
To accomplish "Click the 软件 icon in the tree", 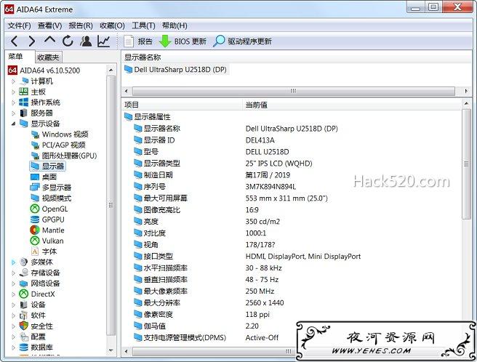I will 24,315.
